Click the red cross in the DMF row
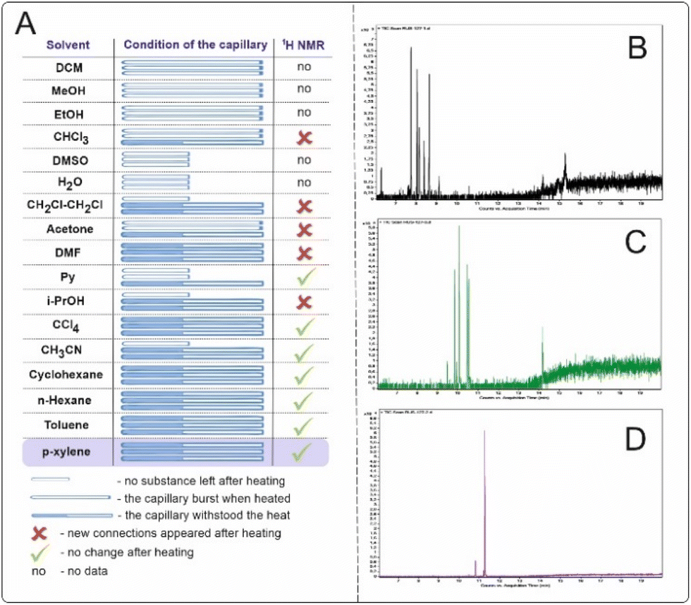Image resolution: width=691 pixels, height=605 pixels. (x=305, y=253)
